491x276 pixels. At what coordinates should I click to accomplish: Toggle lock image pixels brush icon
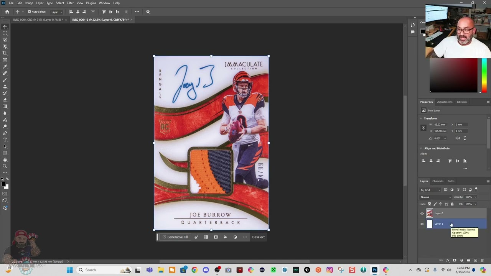point(435,204)
